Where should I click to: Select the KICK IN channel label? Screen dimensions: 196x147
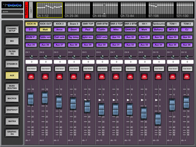coord(31,24)
